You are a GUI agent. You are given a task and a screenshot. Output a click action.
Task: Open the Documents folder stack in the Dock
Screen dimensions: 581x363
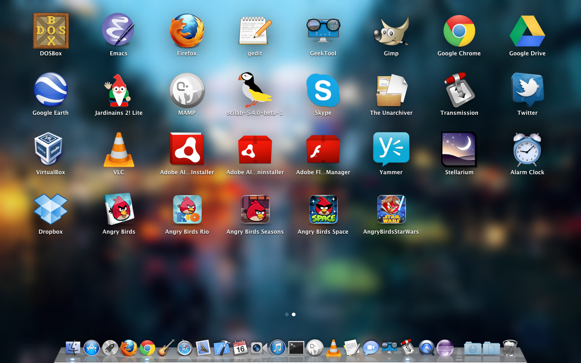[x=491, y=348]
